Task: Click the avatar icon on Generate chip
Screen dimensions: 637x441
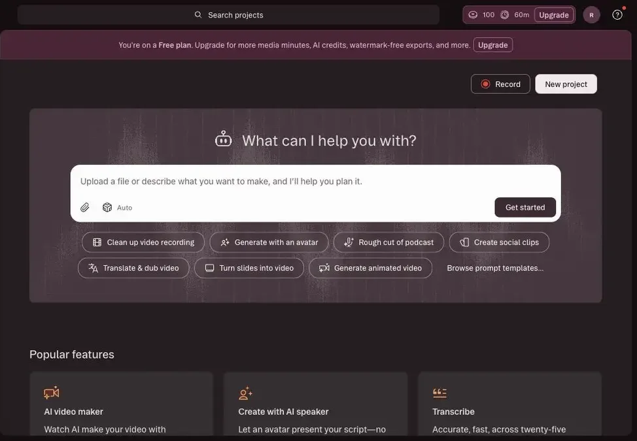Action: (x=225, y=242)
